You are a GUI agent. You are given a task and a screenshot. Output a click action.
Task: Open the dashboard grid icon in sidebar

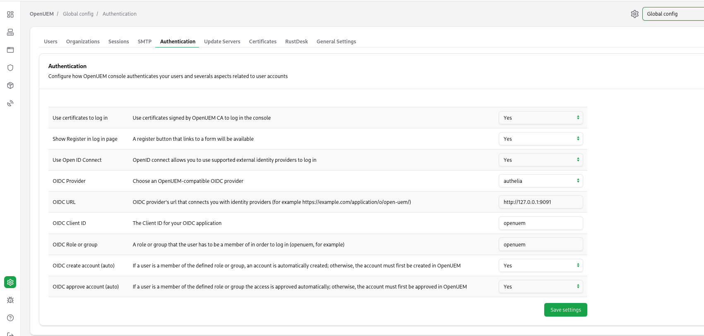[x=10, y=14]
